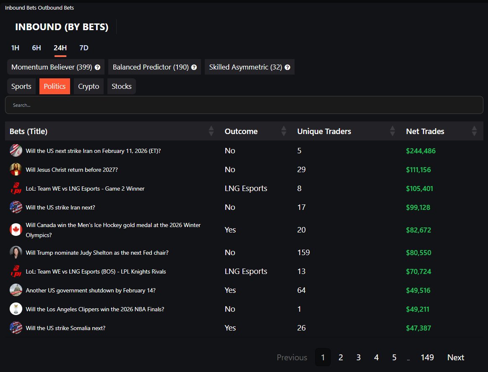The height and width of the screenshot is (372, 488).
Task: Jump to page 5 of results
Action: click(394, 357)
